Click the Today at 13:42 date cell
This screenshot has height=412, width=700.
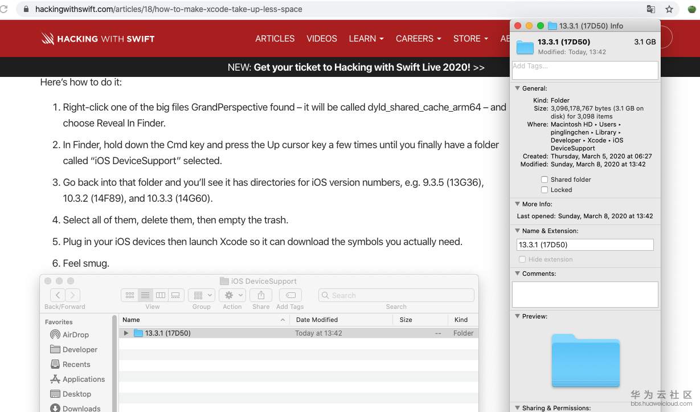(x=318, y=333)
